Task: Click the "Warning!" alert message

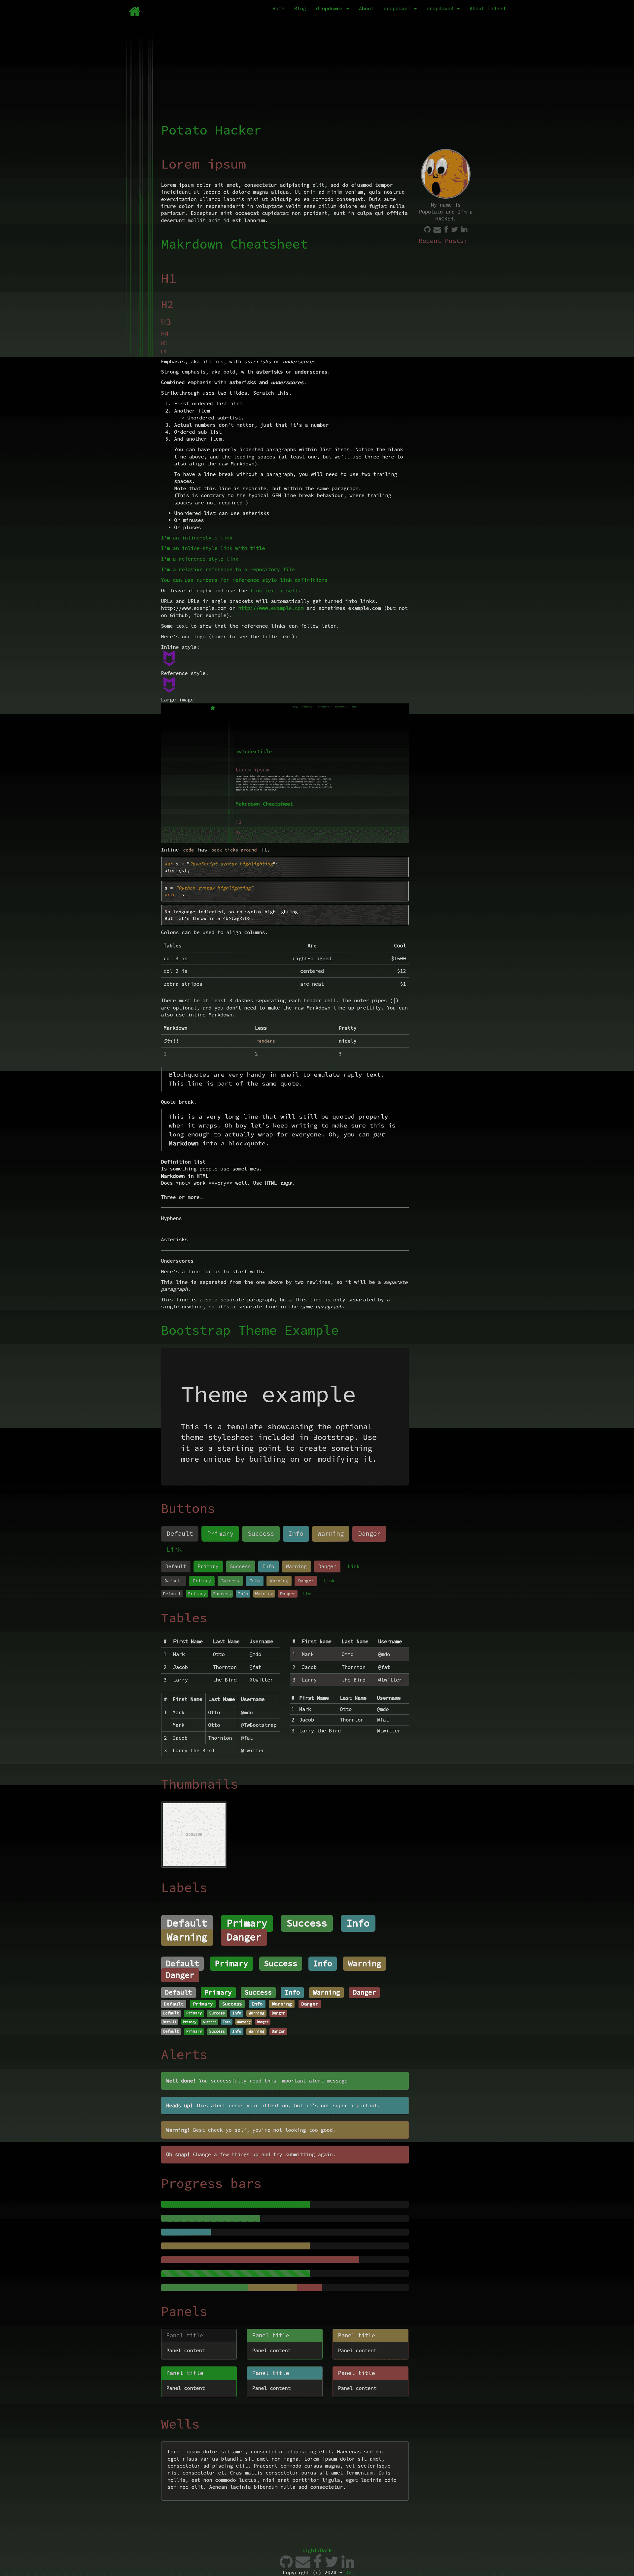Action: click(285, 2130)
